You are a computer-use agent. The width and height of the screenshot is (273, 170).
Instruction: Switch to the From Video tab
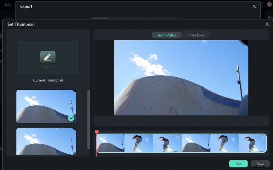tap(166, 35)
